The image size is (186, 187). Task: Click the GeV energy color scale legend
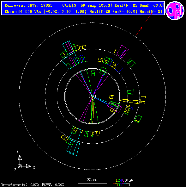point(123,182)
